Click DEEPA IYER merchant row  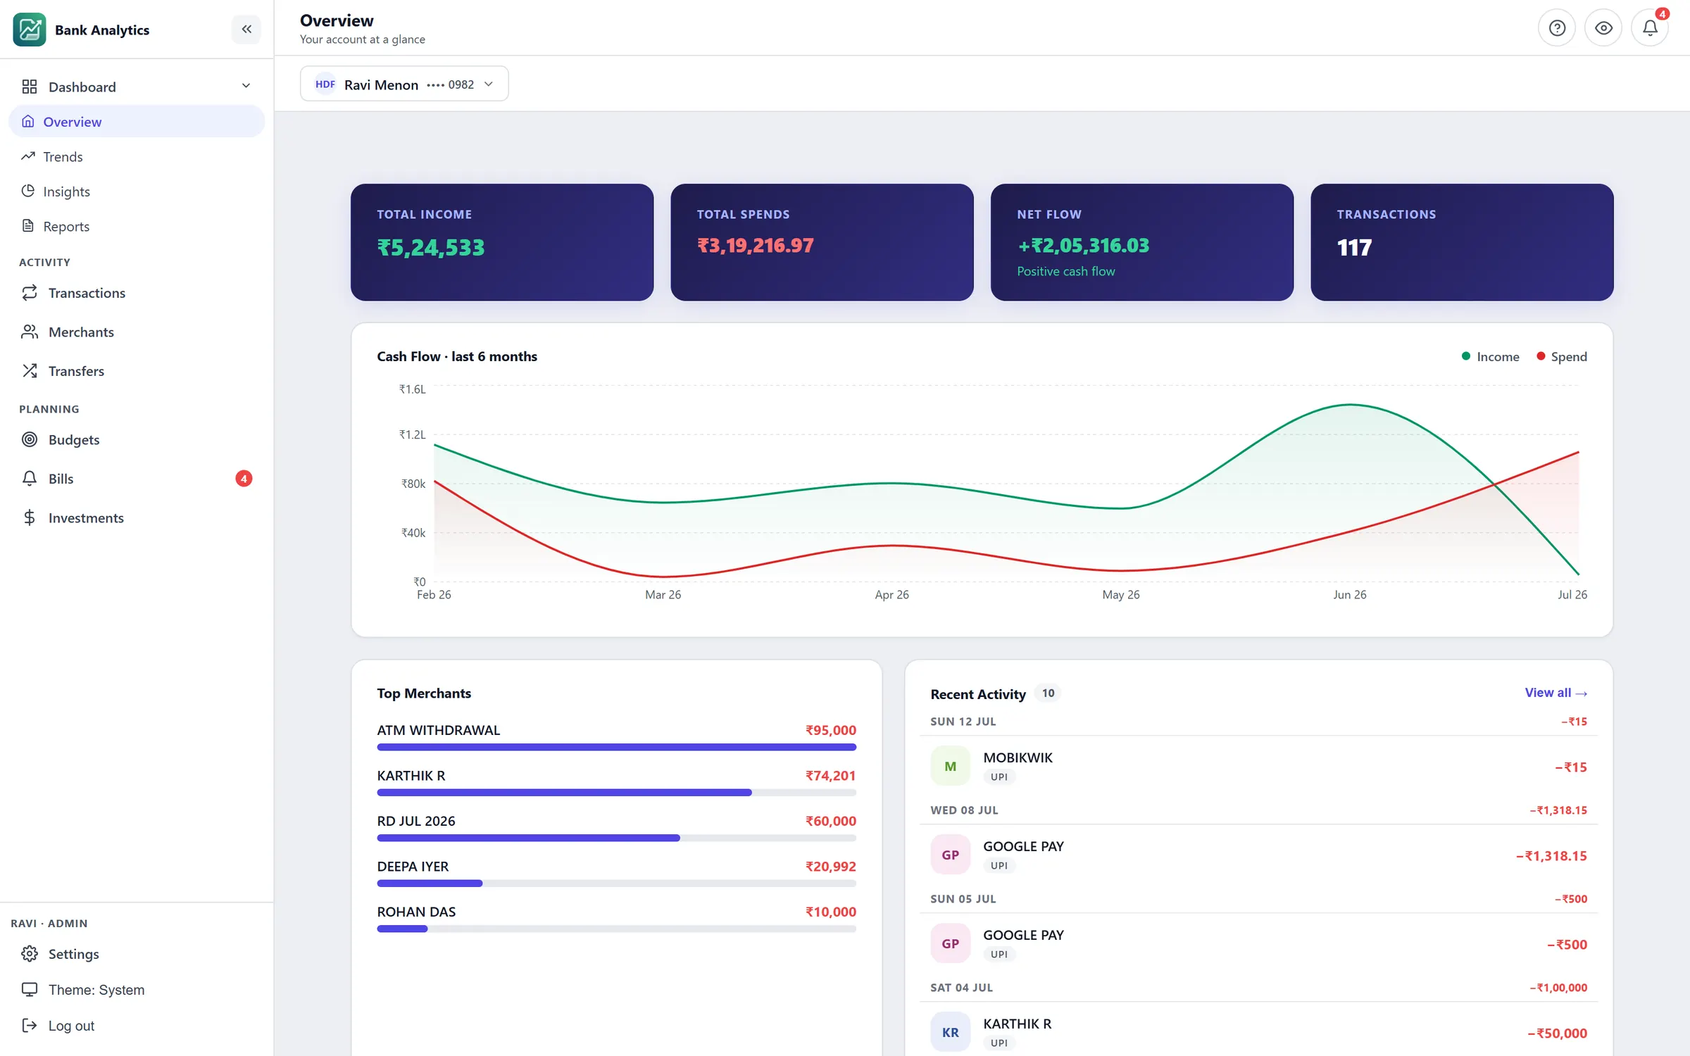pos(617,874)
